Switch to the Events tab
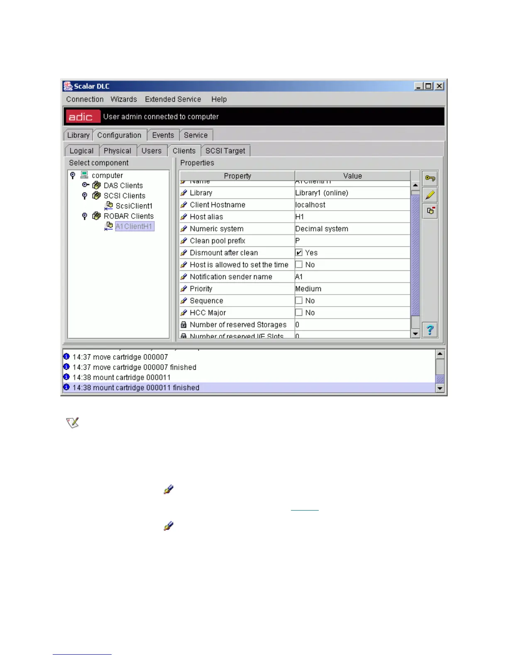Image resolution: width=508 pixels, height=658 pixels. [163, 135]
